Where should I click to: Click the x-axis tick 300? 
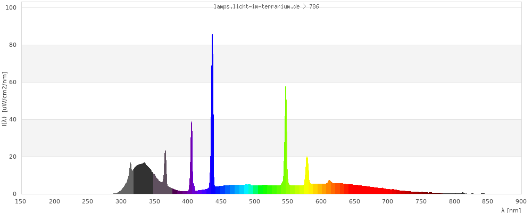[121, 201]
